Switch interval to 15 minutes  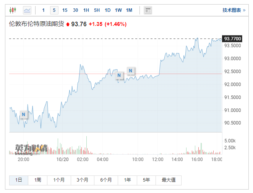pos(65,10)
